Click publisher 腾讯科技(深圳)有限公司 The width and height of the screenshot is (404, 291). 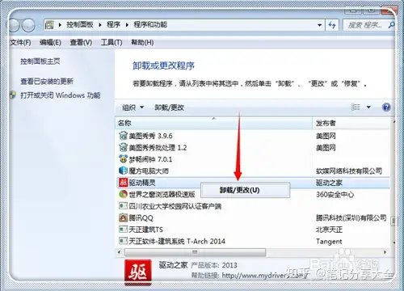(x=351, y=217)
